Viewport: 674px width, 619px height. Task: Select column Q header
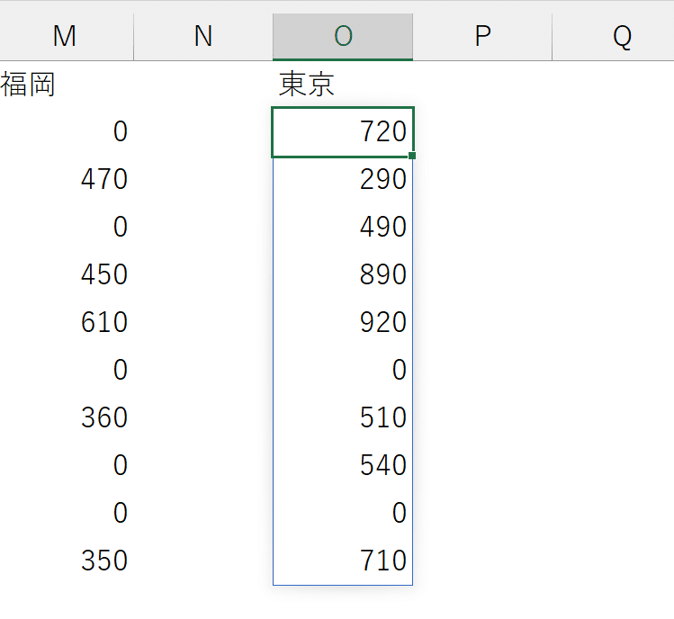[x=614, y=37]
